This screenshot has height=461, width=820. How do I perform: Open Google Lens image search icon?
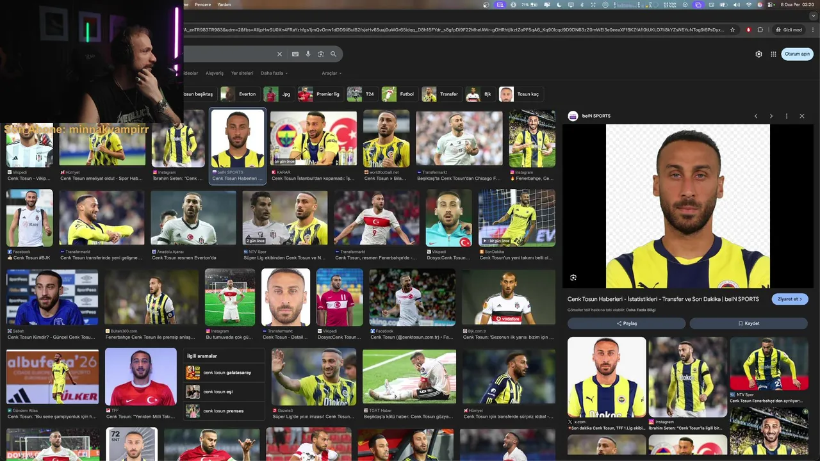pos(321,54)
